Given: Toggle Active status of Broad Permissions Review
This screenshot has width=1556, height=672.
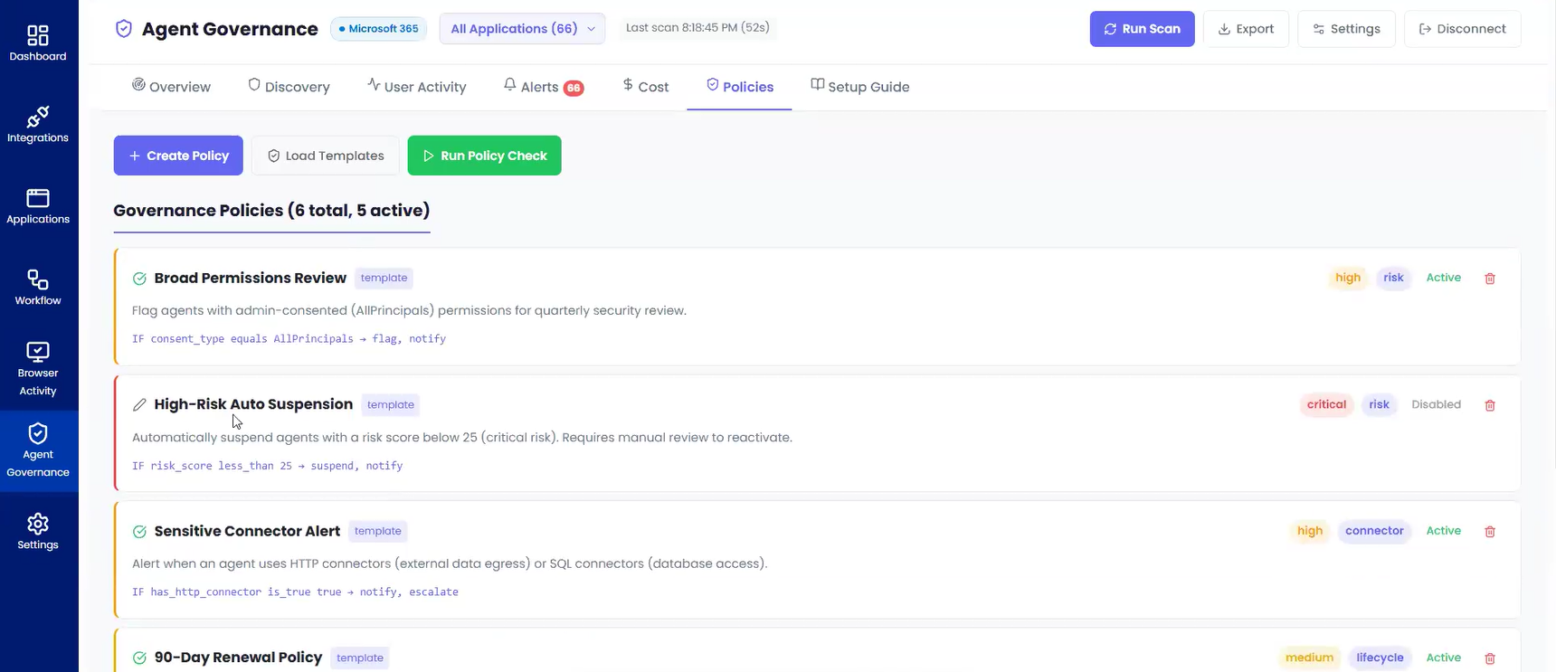Looking at the screenshot, I should point(1443,278).
